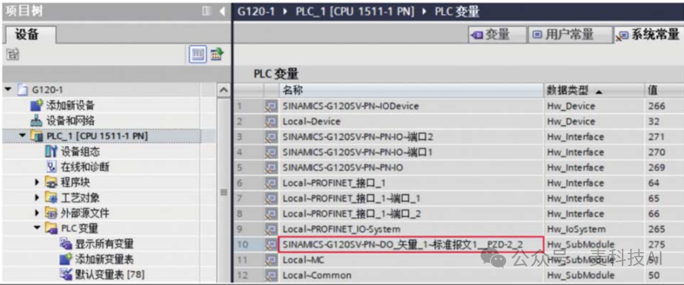
Task: Click constant icon of row 1
Action: [x=271, y=106]
